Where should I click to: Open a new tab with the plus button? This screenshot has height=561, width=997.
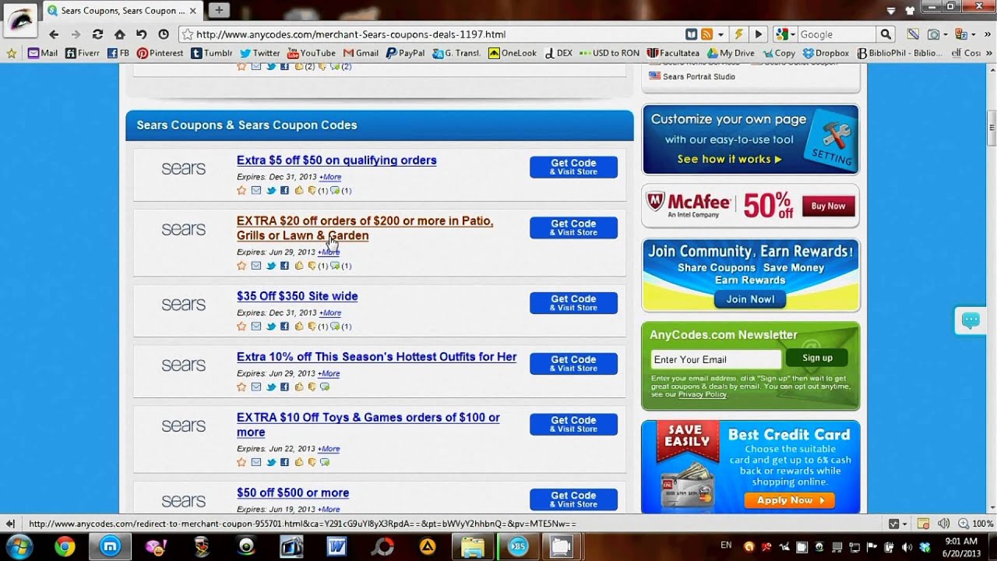pos(219,10)
